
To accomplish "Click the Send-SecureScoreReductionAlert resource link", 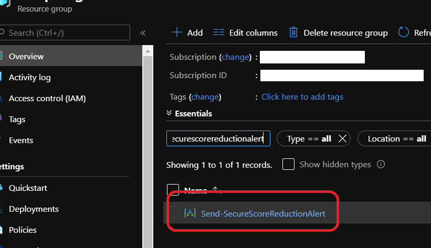I will [263, 213].
